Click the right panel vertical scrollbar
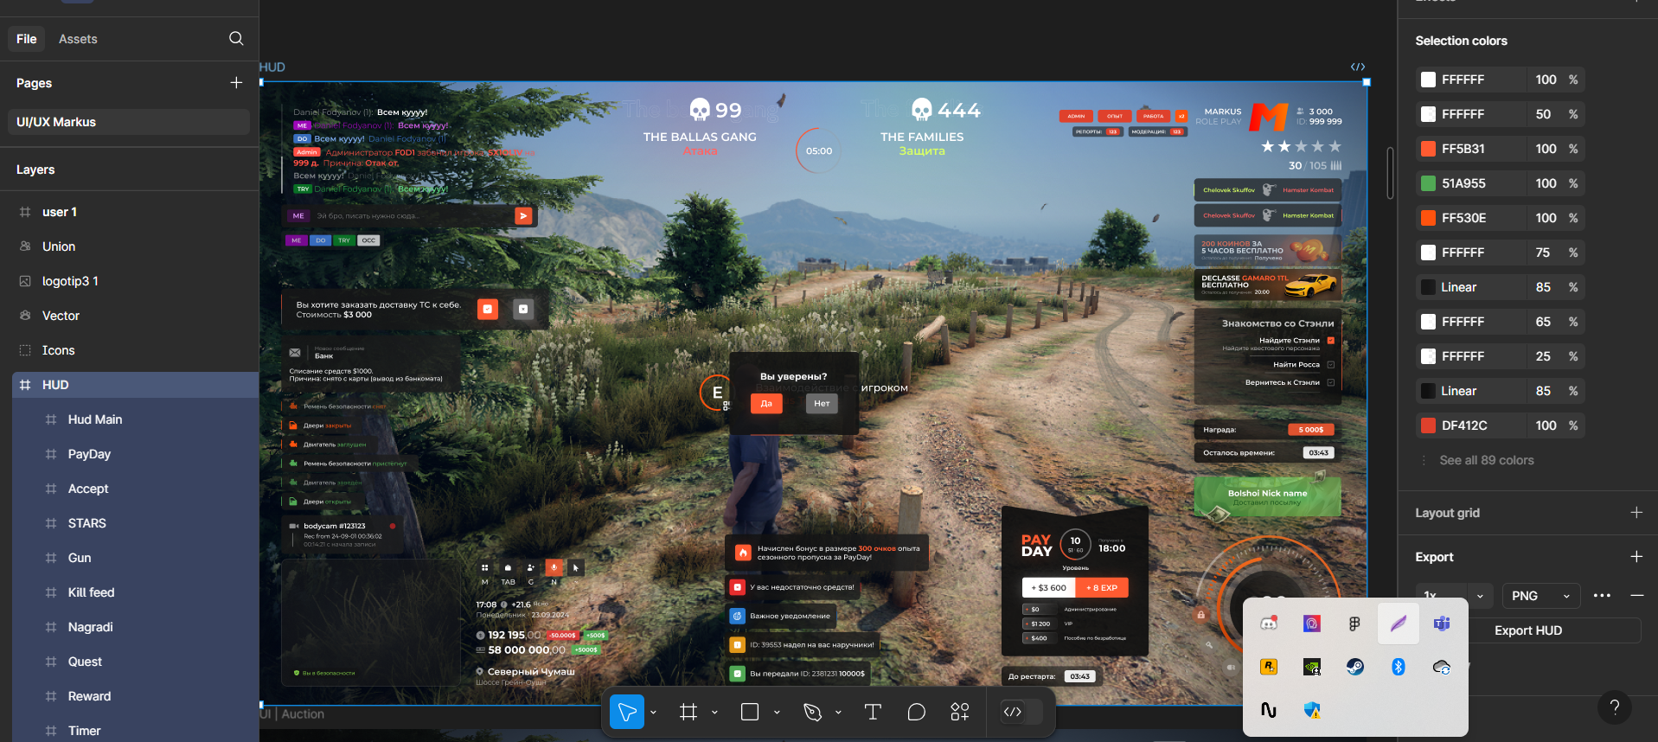The width and height of the screenshot is (1658, 742). (x=1391, y=173)
